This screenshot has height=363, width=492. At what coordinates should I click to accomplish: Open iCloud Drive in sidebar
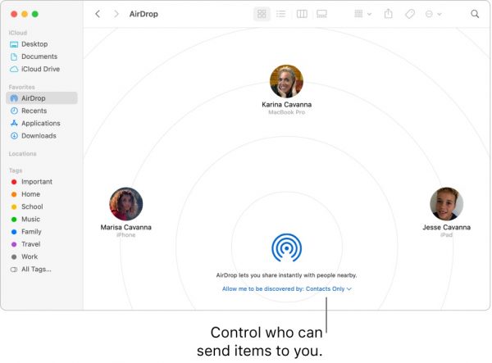coord(39,70)
